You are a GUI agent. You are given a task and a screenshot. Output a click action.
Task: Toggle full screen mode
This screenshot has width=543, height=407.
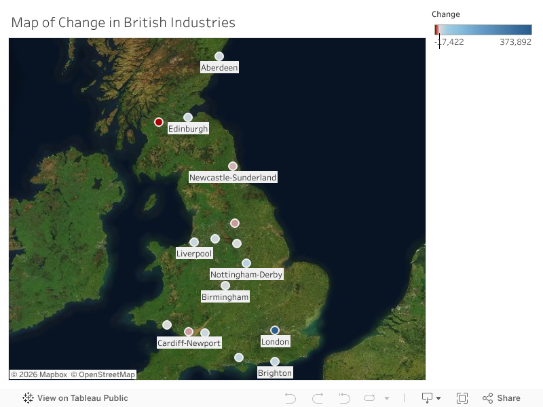(462, 398)
